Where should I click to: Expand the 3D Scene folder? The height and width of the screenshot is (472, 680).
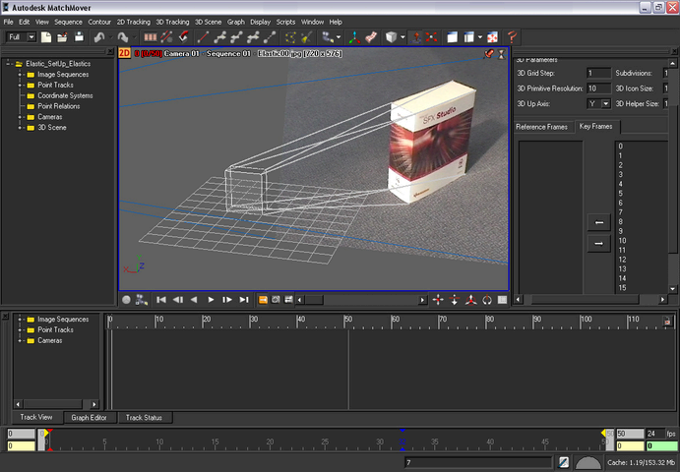pos(20,128)
